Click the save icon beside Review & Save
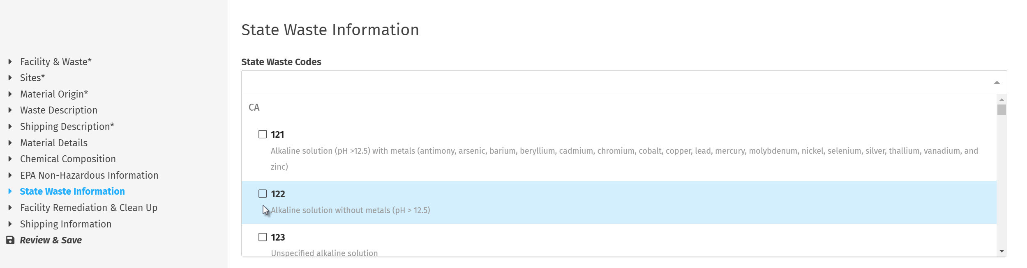 (x=10, y=240)
